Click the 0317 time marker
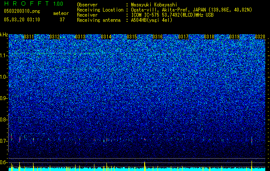The height and width of the screenshot is (171, 270). coord(183,37)
